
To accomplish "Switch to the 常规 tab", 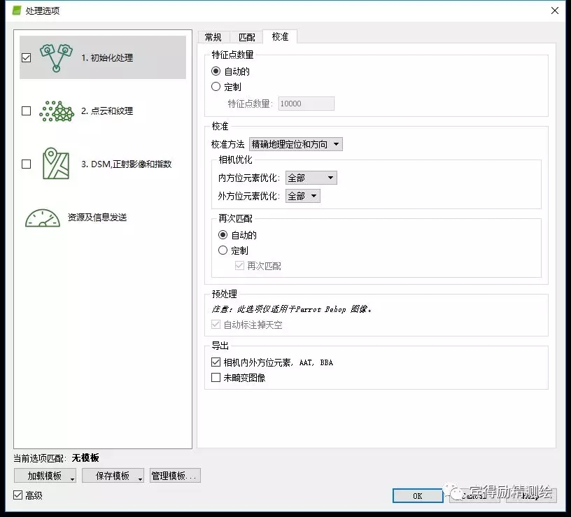I will pyautogui.click(x=213, y=37).
